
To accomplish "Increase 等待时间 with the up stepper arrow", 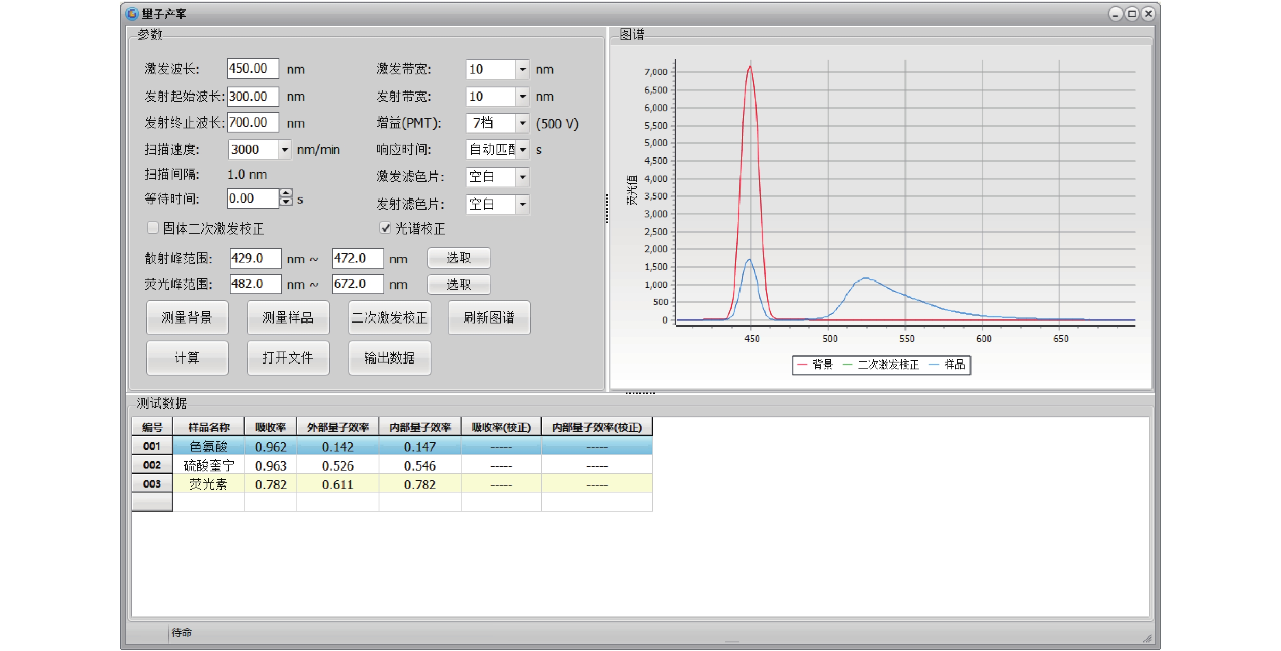I will click(x=286, y=193).
